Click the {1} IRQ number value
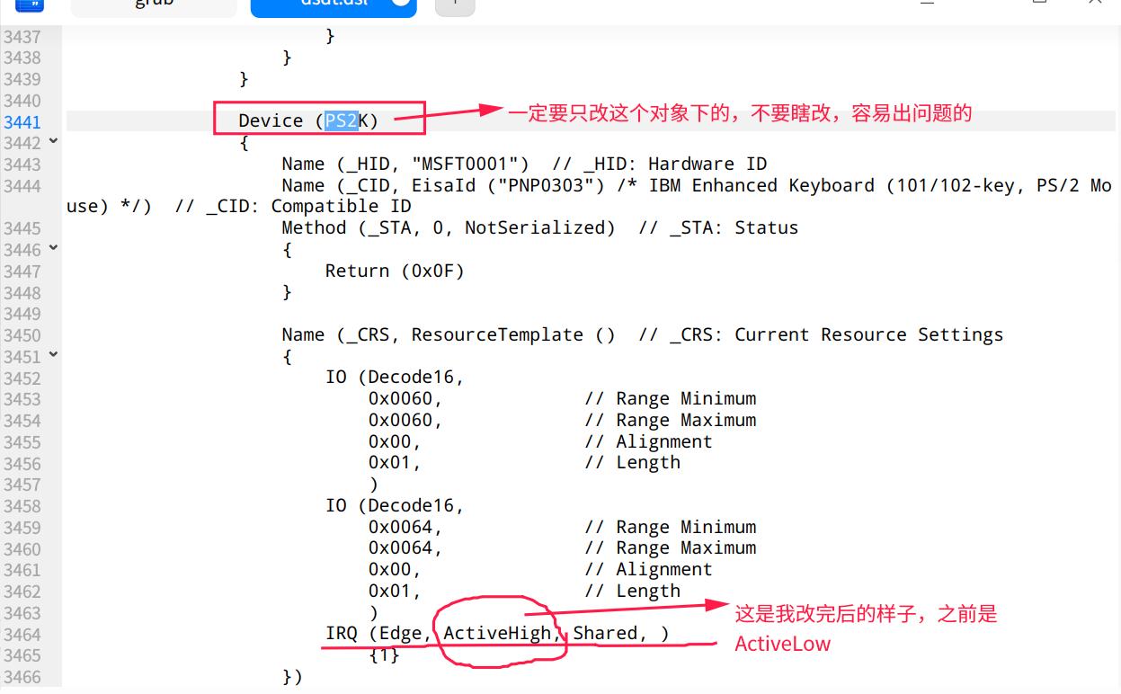The image size is (1121, 694). [x=384, y=654]
